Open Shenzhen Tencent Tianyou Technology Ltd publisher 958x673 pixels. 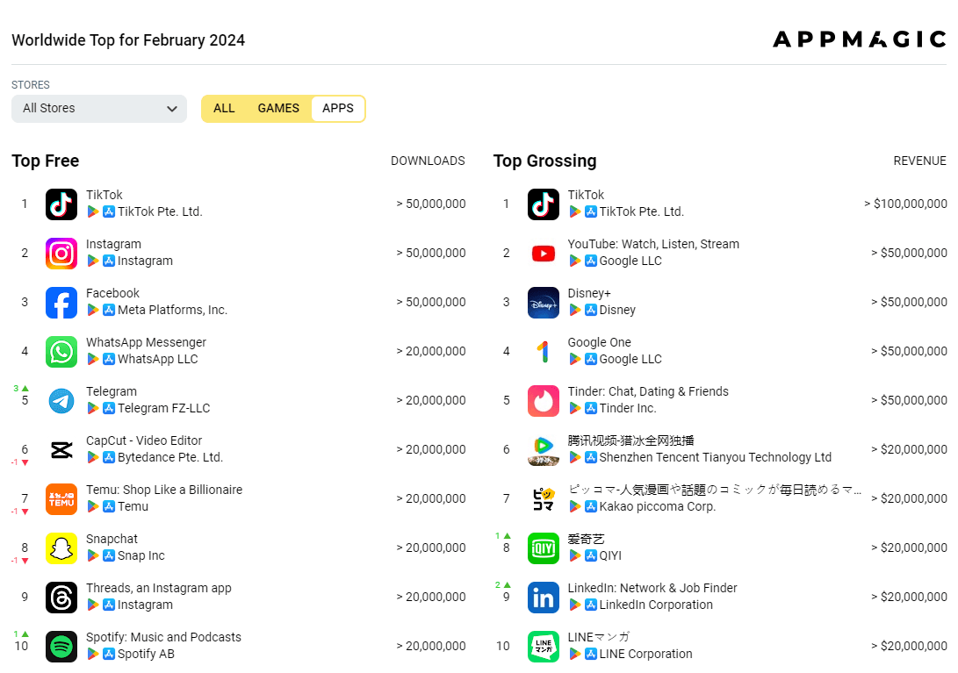[716, 457]
